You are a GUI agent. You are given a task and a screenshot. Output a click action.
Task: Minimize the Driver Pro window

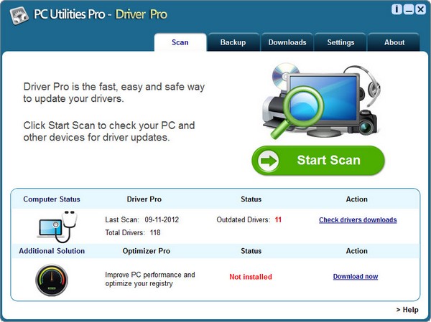click(x=407, y=9)
